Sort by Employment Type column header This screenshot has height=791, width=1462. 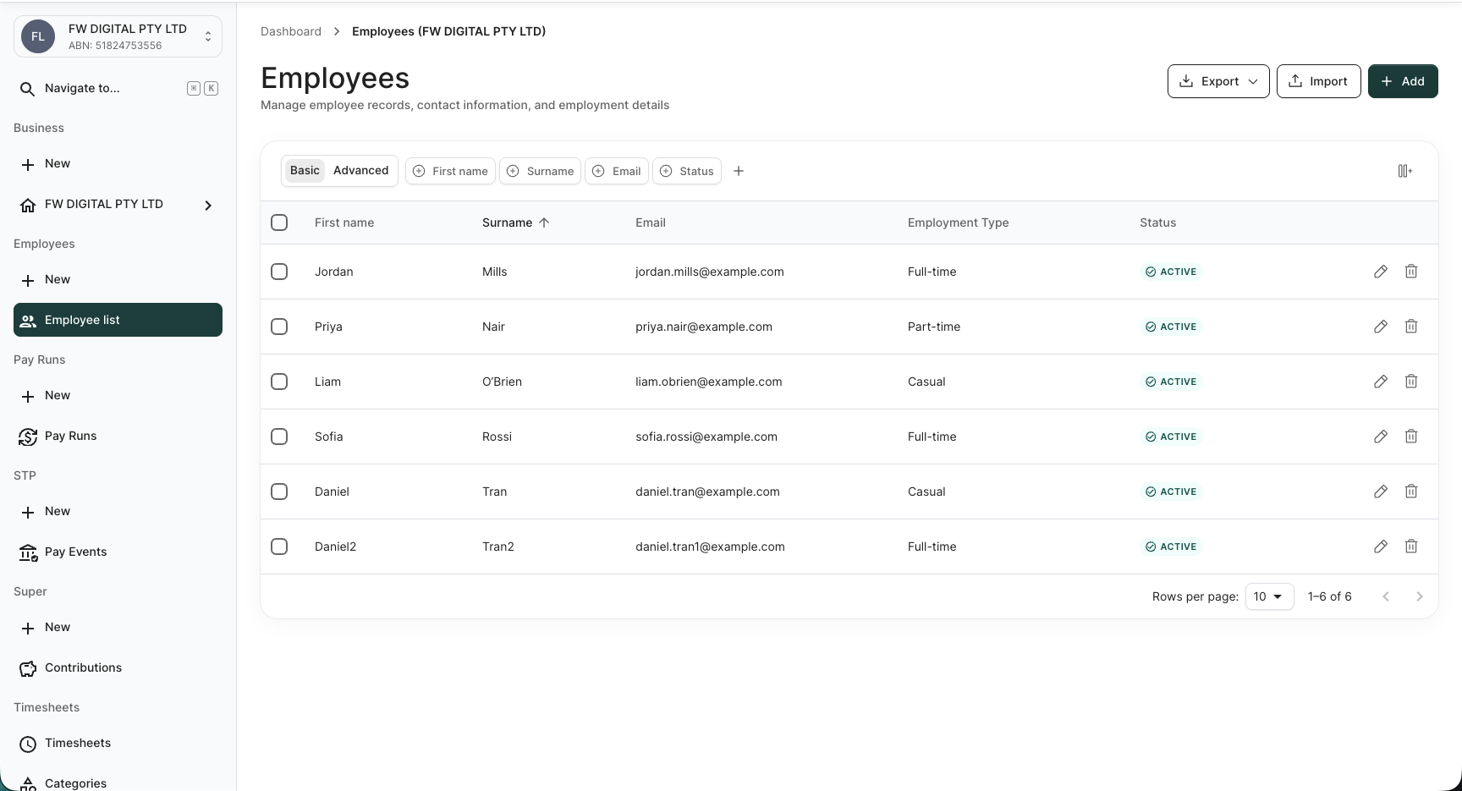point(958,222)
